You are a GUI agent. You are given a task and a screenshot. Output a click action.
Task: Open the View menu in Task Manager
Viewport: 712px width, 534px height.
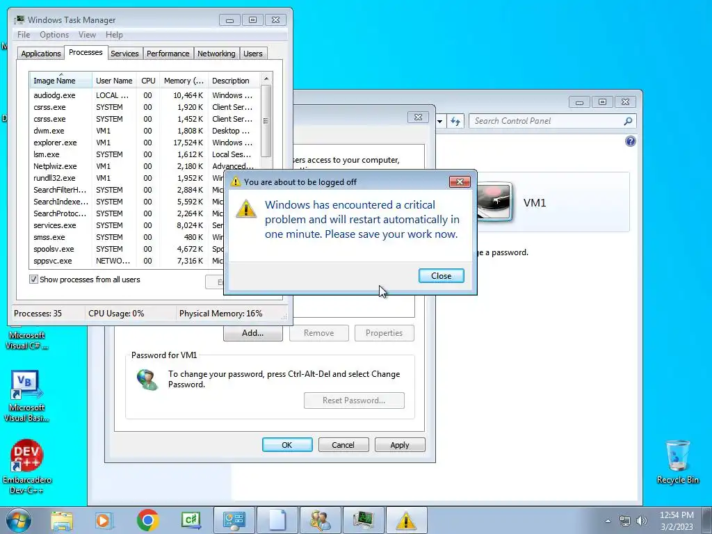(87, 35)
